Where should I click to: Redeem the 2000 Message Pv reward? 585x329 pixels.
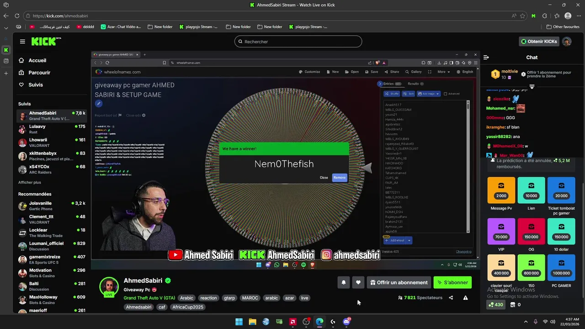[501, 190]
